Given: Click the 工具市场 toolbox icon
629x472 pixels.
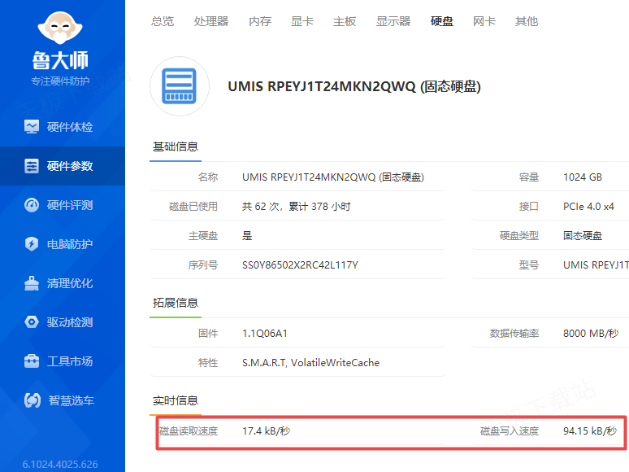Looking at the screenshot, I should [32, 361].
